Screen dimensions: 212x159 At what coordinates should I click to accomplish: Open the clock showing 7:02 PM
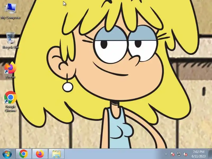(x=198, y=154)
